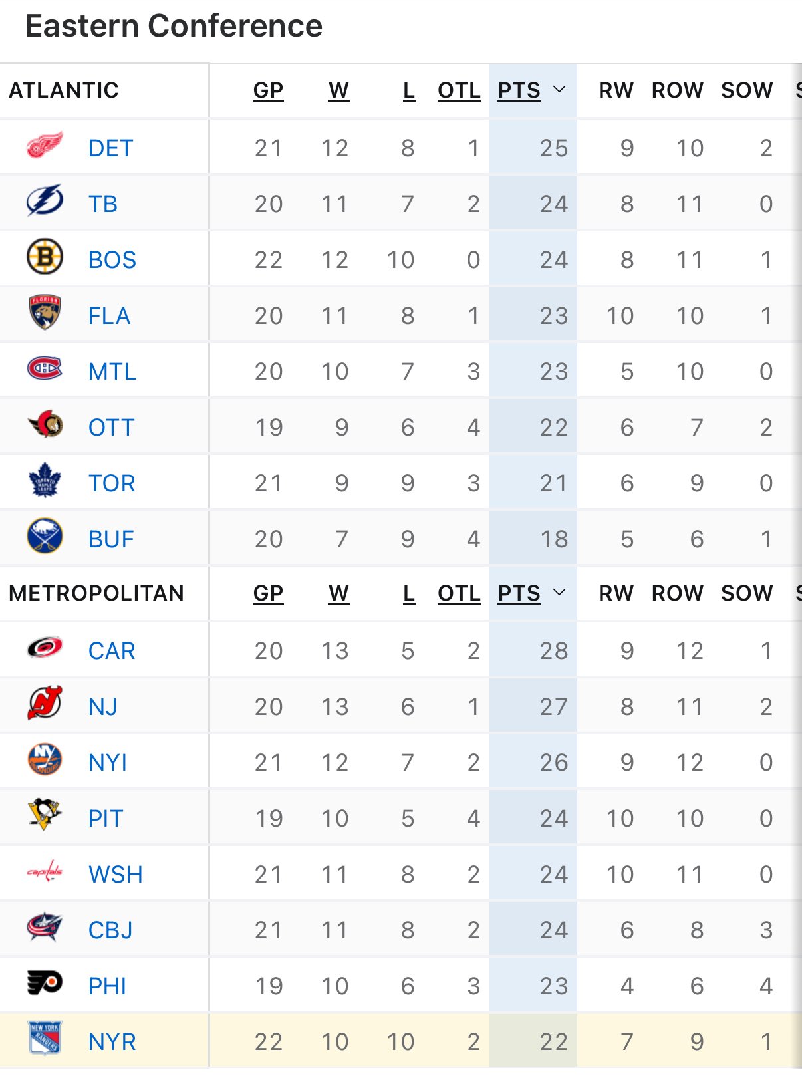
Task: Expand the Atlantic PTS sort chevron
Action: click(x=559, y=90)
